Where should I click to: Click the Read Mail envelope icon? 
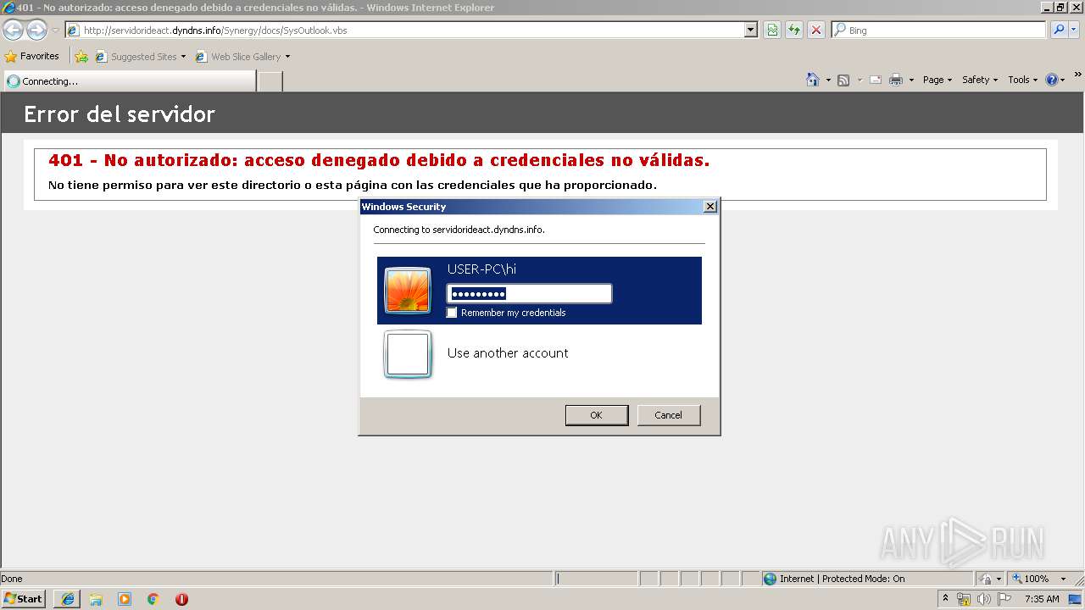point(876,80)
